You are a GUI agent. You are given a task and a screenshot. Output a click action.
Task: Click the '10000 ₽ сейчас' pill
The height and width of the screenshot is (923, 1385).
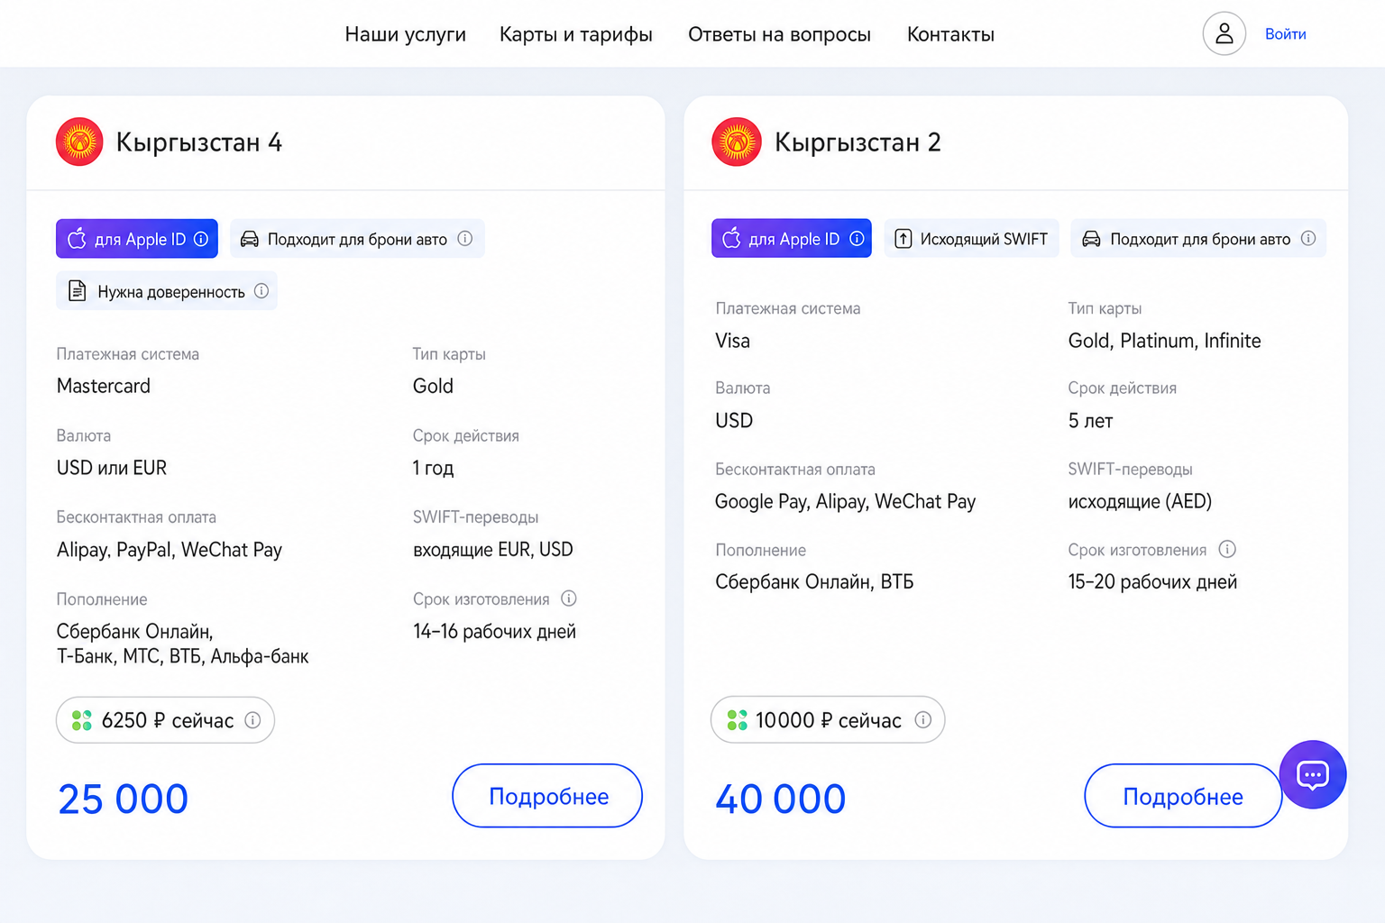pyautogui.click(x=828, y=719)
